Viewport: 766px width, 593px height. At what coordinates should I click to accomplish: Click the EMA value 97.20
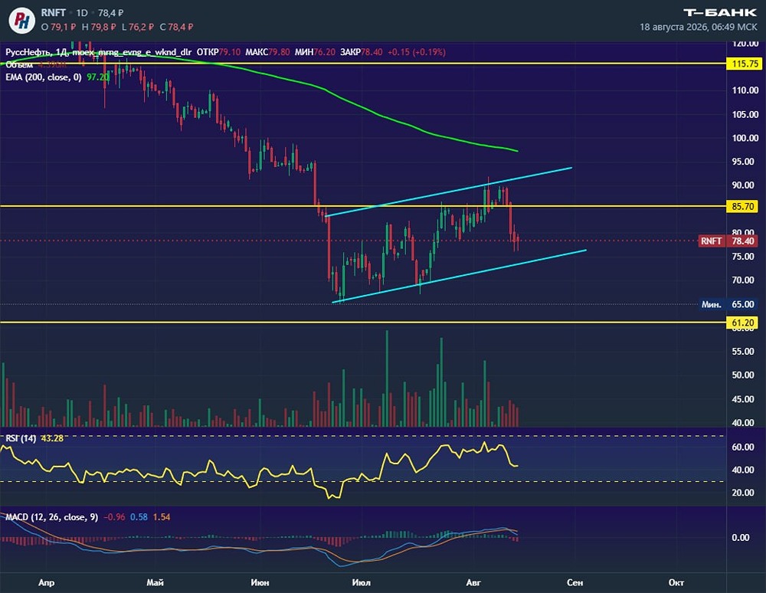point(98,77)
